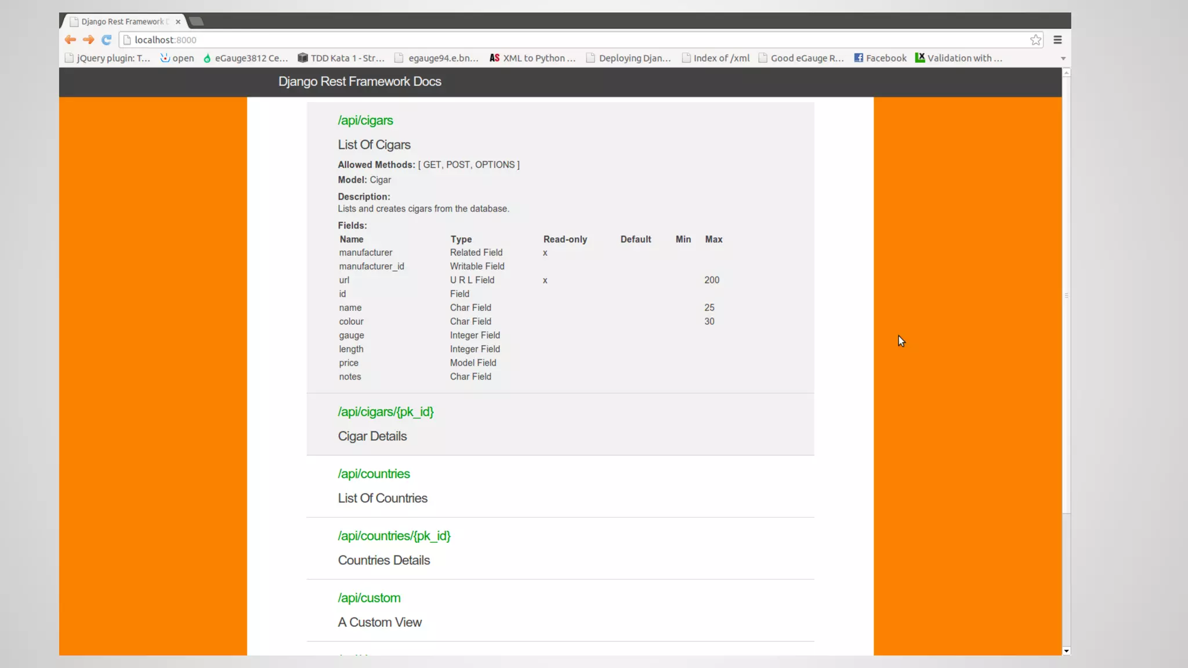Open the jQuery plugin bookmark
1188x668 pixels.
107,58
